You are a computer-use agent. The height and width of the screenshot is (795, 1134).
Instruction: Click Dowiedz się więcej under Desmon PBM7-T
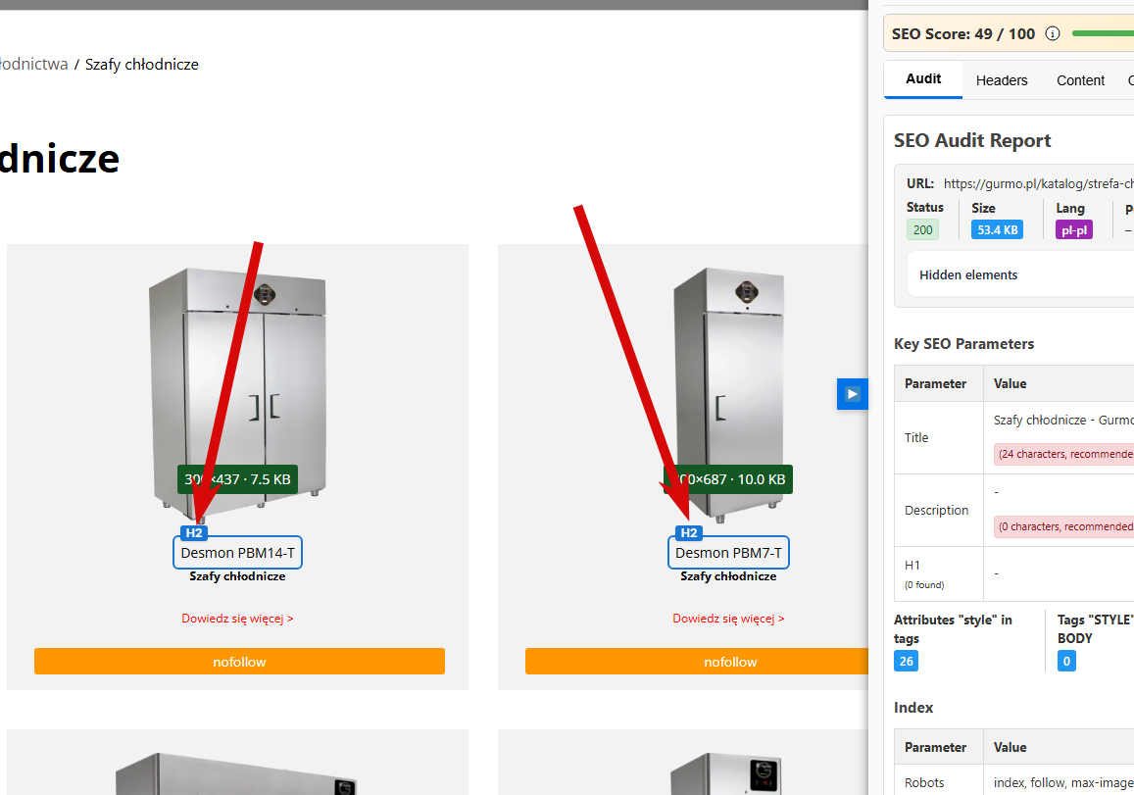click(728, 619)
